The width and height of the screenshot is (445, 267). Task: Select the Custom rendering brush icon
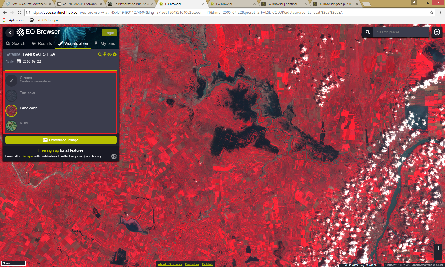coord(11,81)
